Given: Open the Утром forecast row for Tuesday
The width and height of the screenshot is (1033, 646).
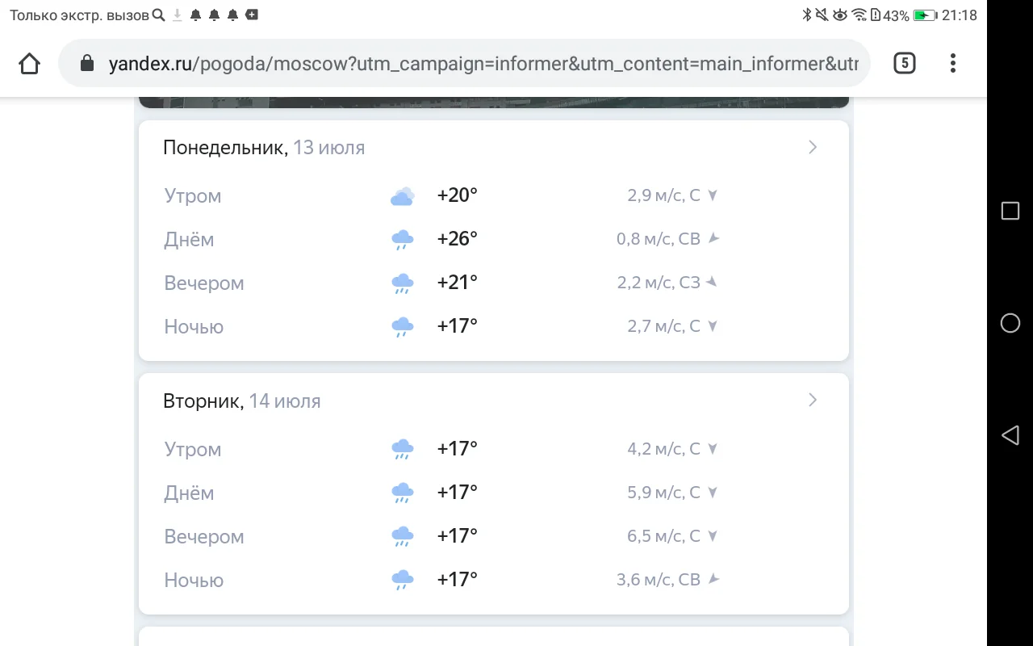Looking at the screenshot, I should point(192,449).
